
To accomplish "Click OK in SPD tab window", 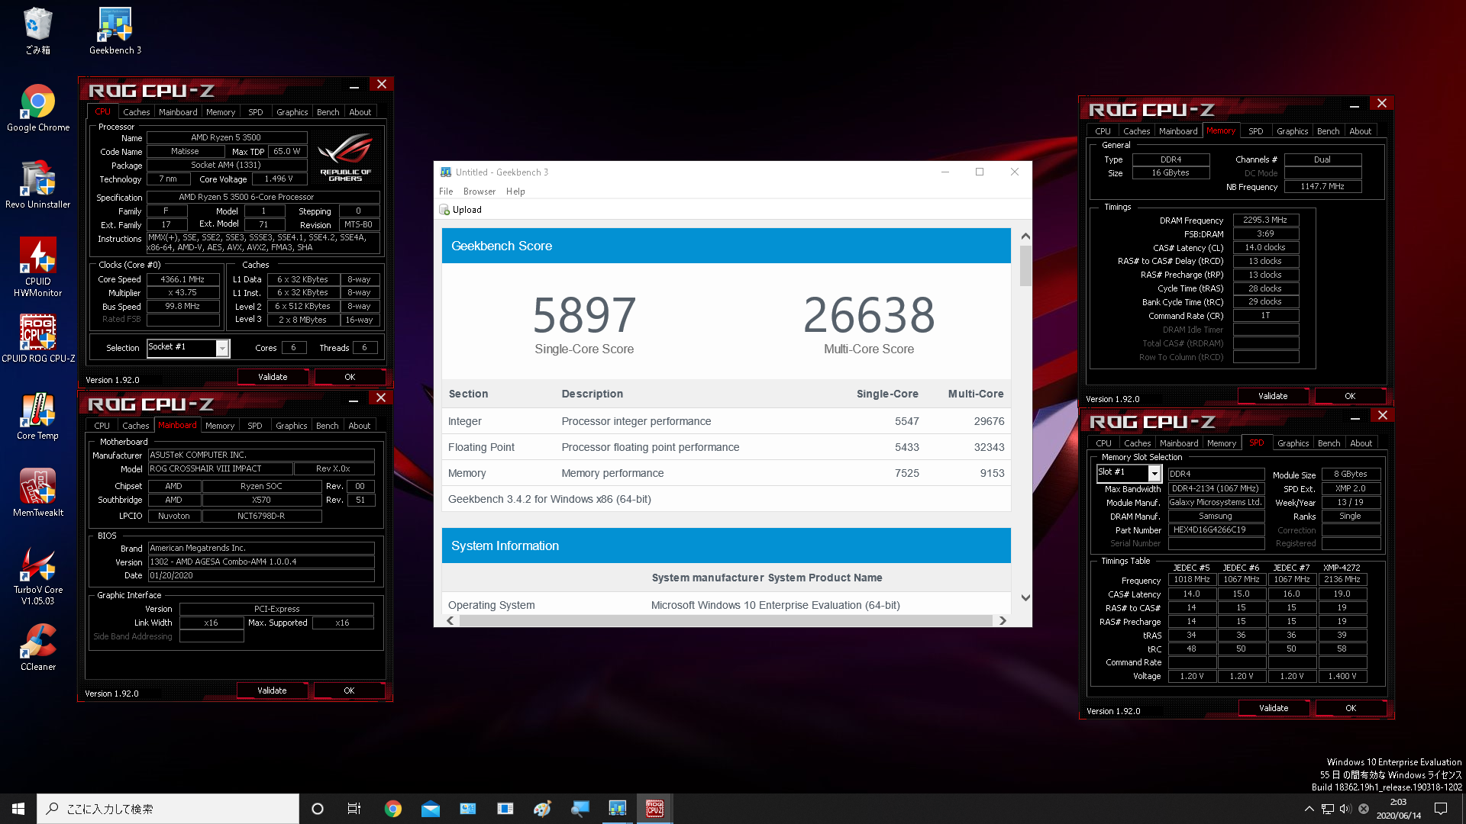I will [1351, 708].
